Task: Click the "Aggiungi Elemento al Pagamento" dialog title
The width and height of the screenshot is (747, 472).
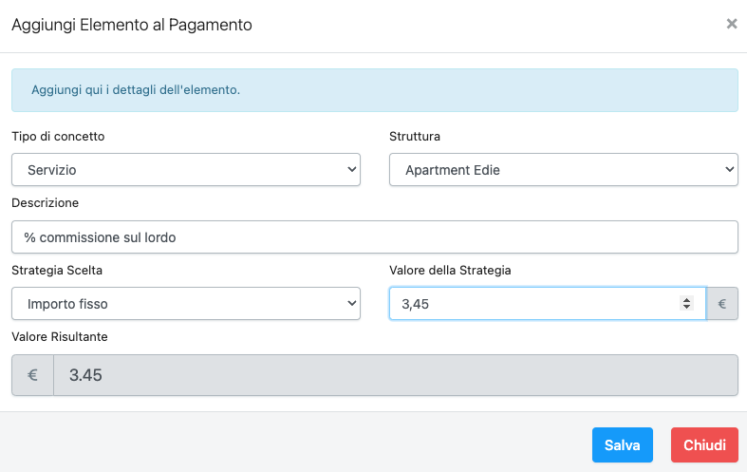Action: coord(132,26)
